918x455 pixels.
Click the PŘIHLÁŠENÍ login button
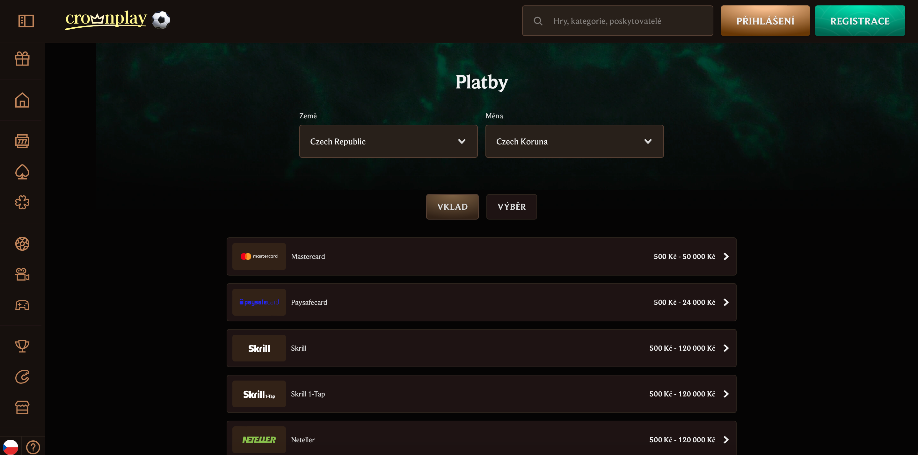point(765,21)
